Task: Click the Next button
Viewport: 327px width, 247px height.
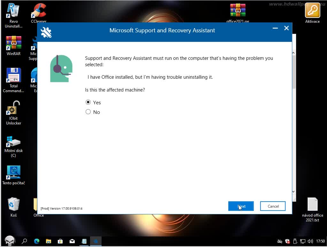Action: [x=241, y=206]
